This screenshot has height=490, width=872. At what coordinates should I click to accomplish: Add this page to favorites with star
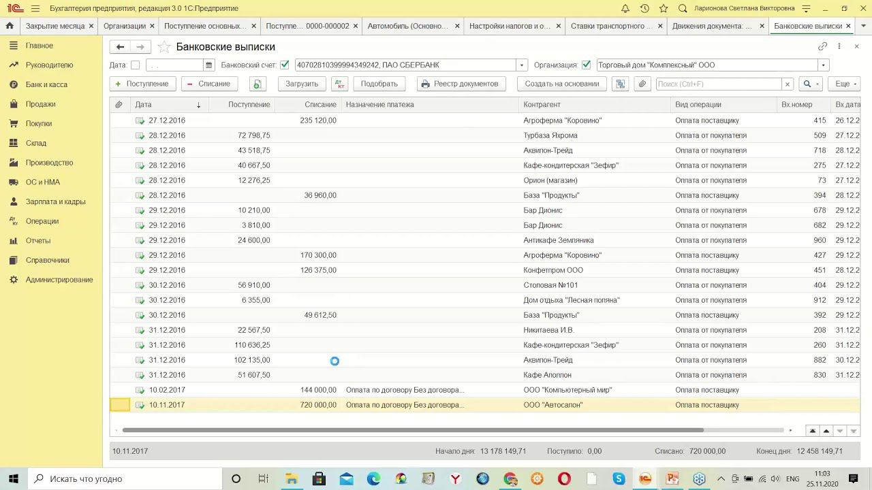pyautogui.click(x=163, y=47)
